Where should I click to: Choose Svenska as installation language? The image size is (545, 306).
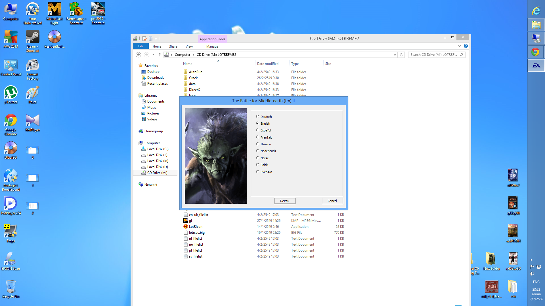258,172
